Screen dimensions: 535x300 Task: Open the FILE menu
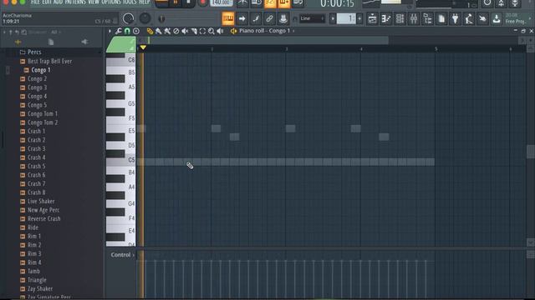click(35, 2)
